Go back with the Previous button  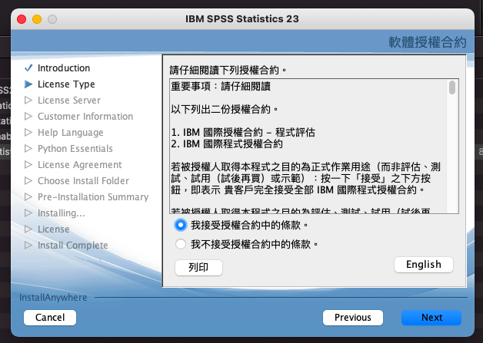pyautogui.click(x=353, y=317)
